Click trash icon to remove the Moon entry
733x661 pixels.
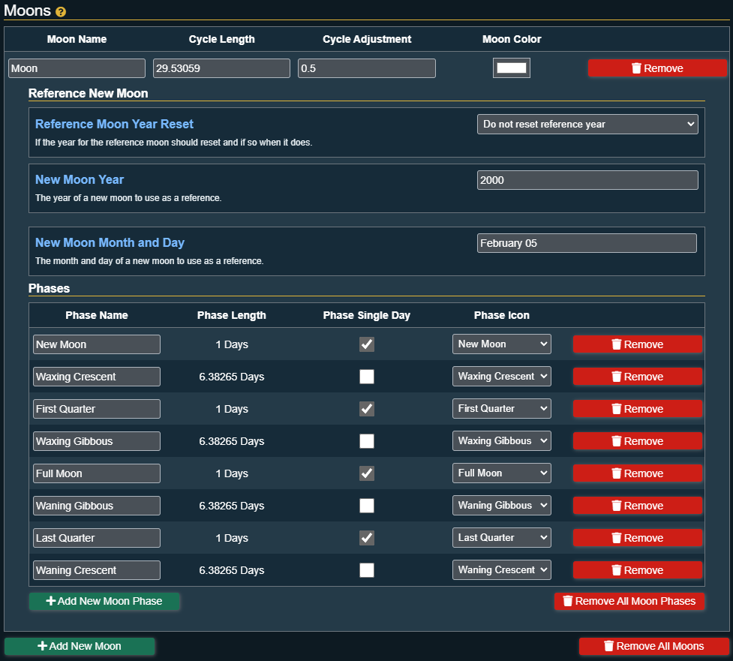(636, 68)
